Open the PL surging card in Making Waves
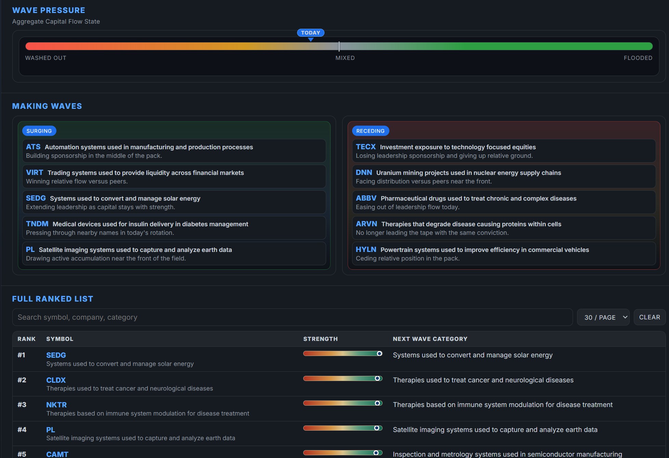The image size is (669, 458). (174, 254)
